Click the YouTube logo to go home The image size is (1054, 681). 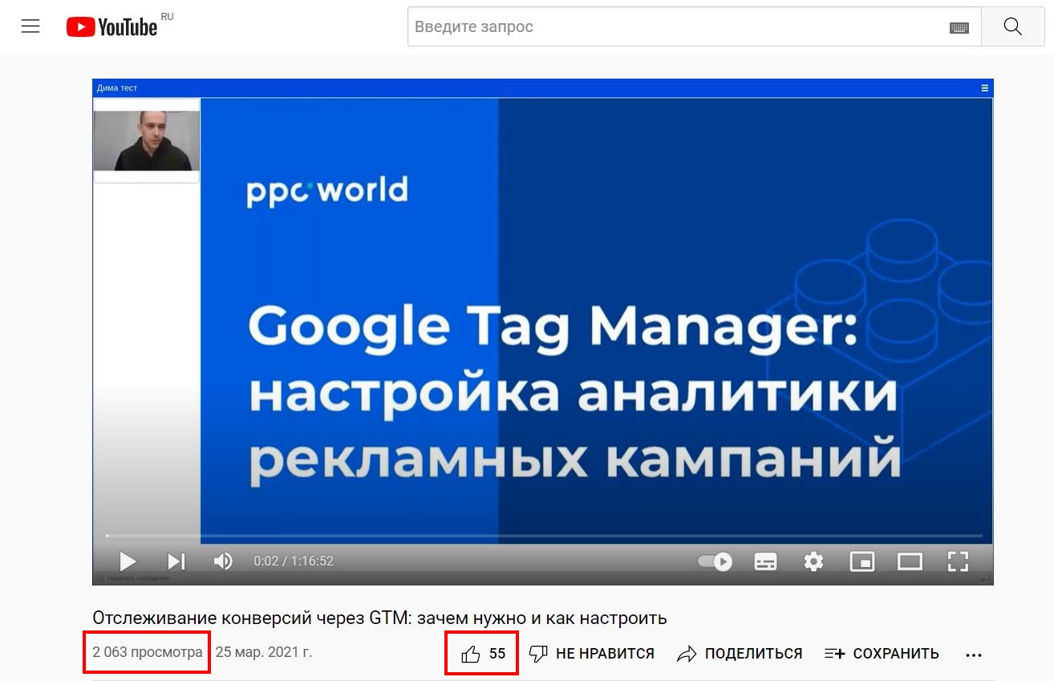(112, 27)
